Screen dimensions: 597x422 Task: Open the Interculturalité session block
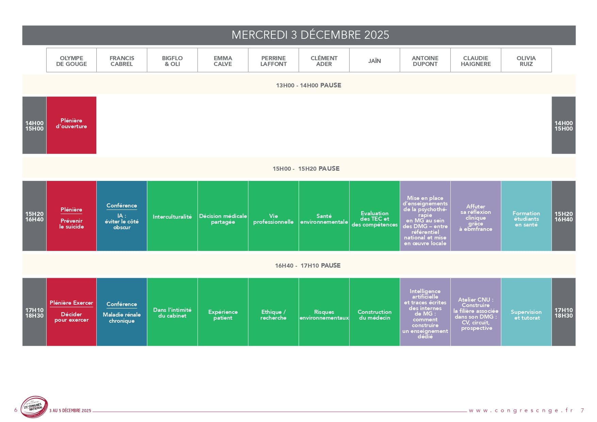coord(172,216)
